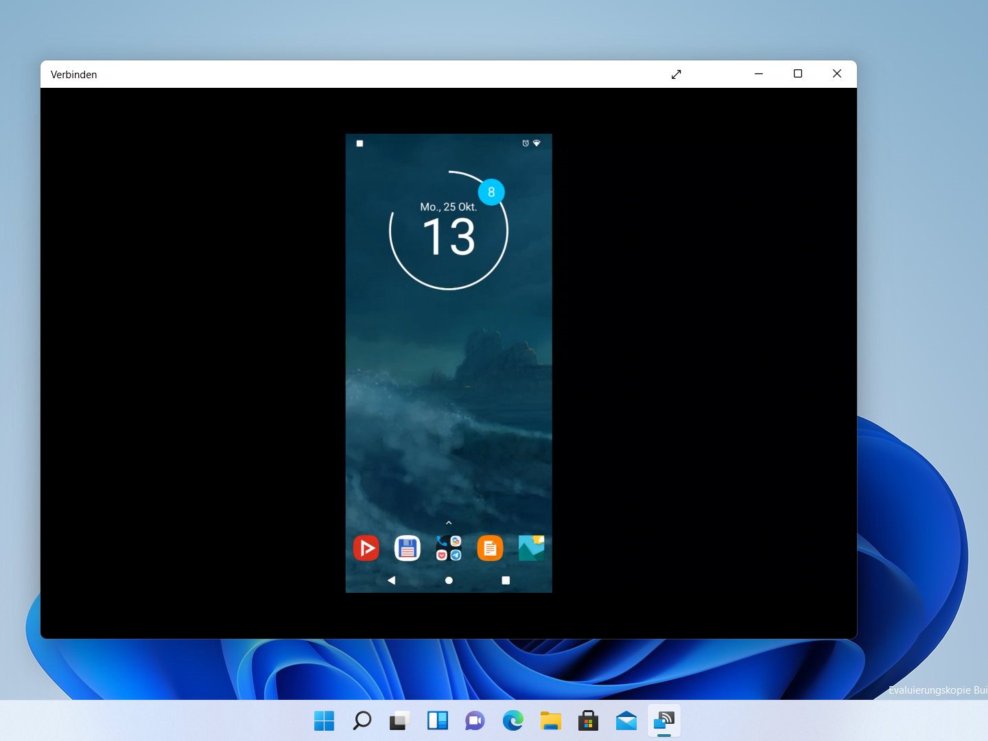
Task: Launch the gallery app with mountain icon
Action: 531,548
